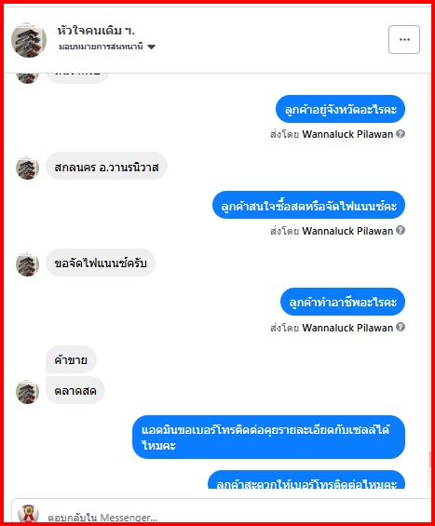435x526 pixels.
Task: Click avatar beside สกลนคร อ.วานรนิวาส message
Action: (28, 168)
